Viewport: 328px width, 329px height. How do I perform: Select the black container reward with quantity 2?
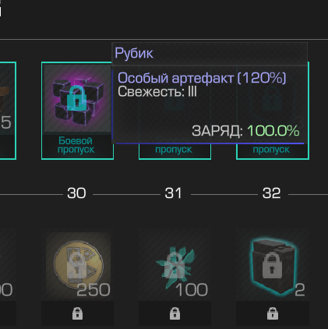[x=273, y=265]
